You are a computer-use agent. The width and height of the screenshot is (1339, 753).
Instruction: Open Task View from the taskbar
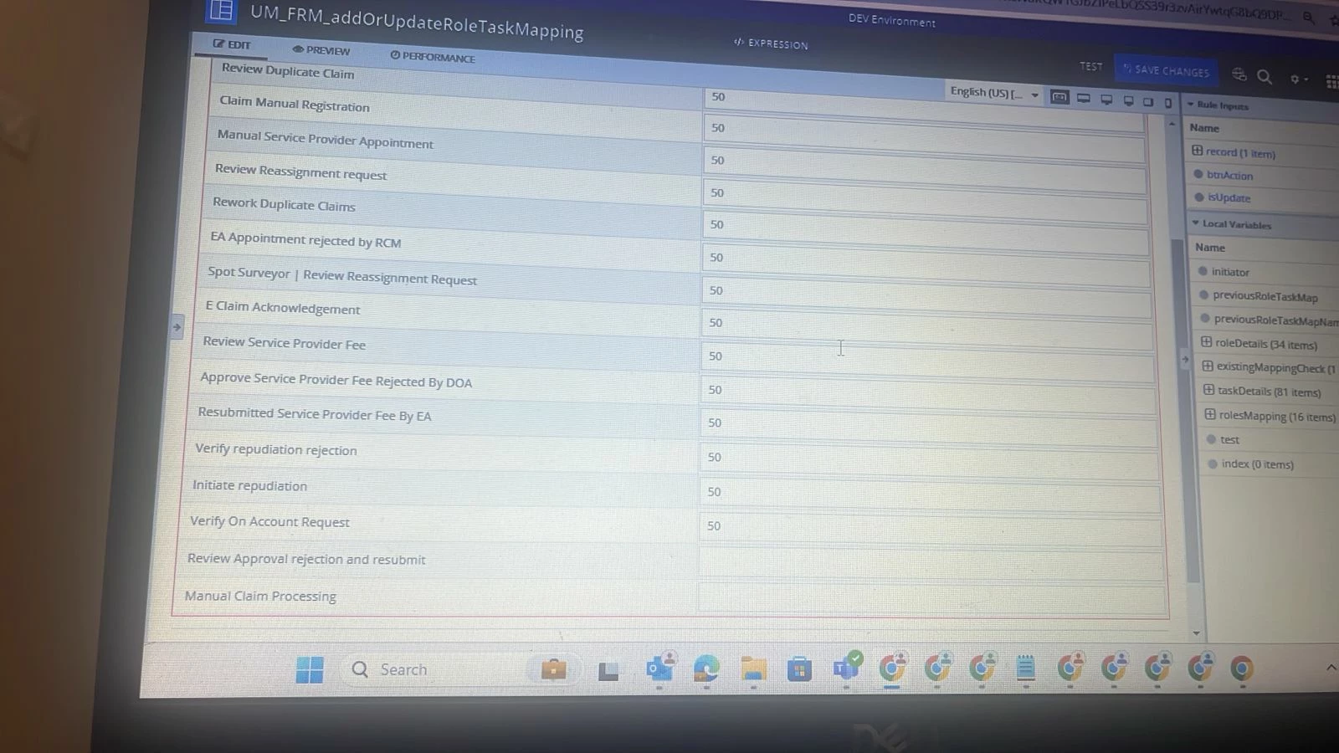608,670
